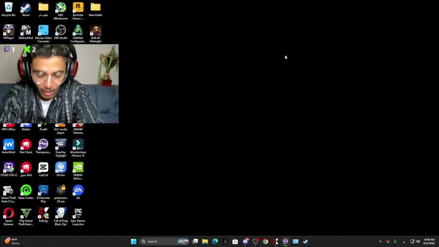Select the PS Remote Play shortcut
439x247 pixels.
tap(43, 194)
